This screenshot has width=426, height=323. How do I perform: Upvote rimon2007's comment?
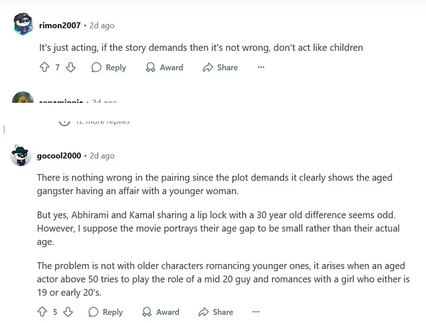44,68
